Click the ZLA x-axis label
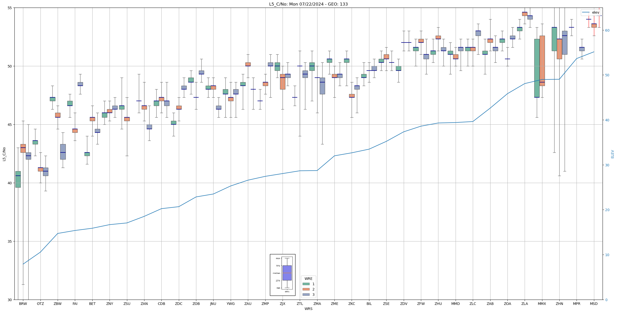The width and height of the screenshot is (617, 313). (525, 304)
